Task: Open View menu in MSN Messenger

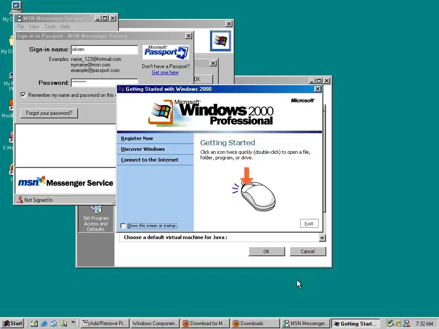Action: pos(34,27)
